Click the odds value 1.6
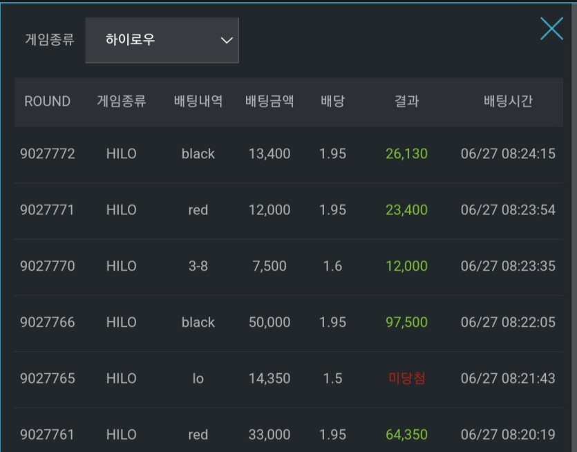The image size is (577, 452). point(332,266)
